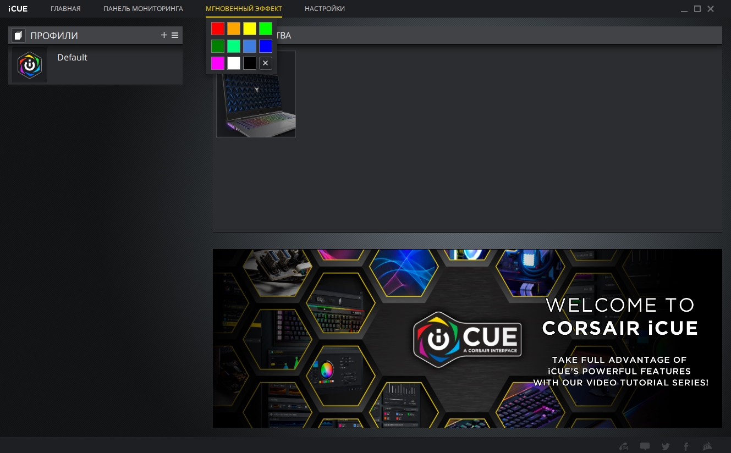The image size is (731, 453).
Task: Pick the pure blue color swatch
Action: coord(266,46)
